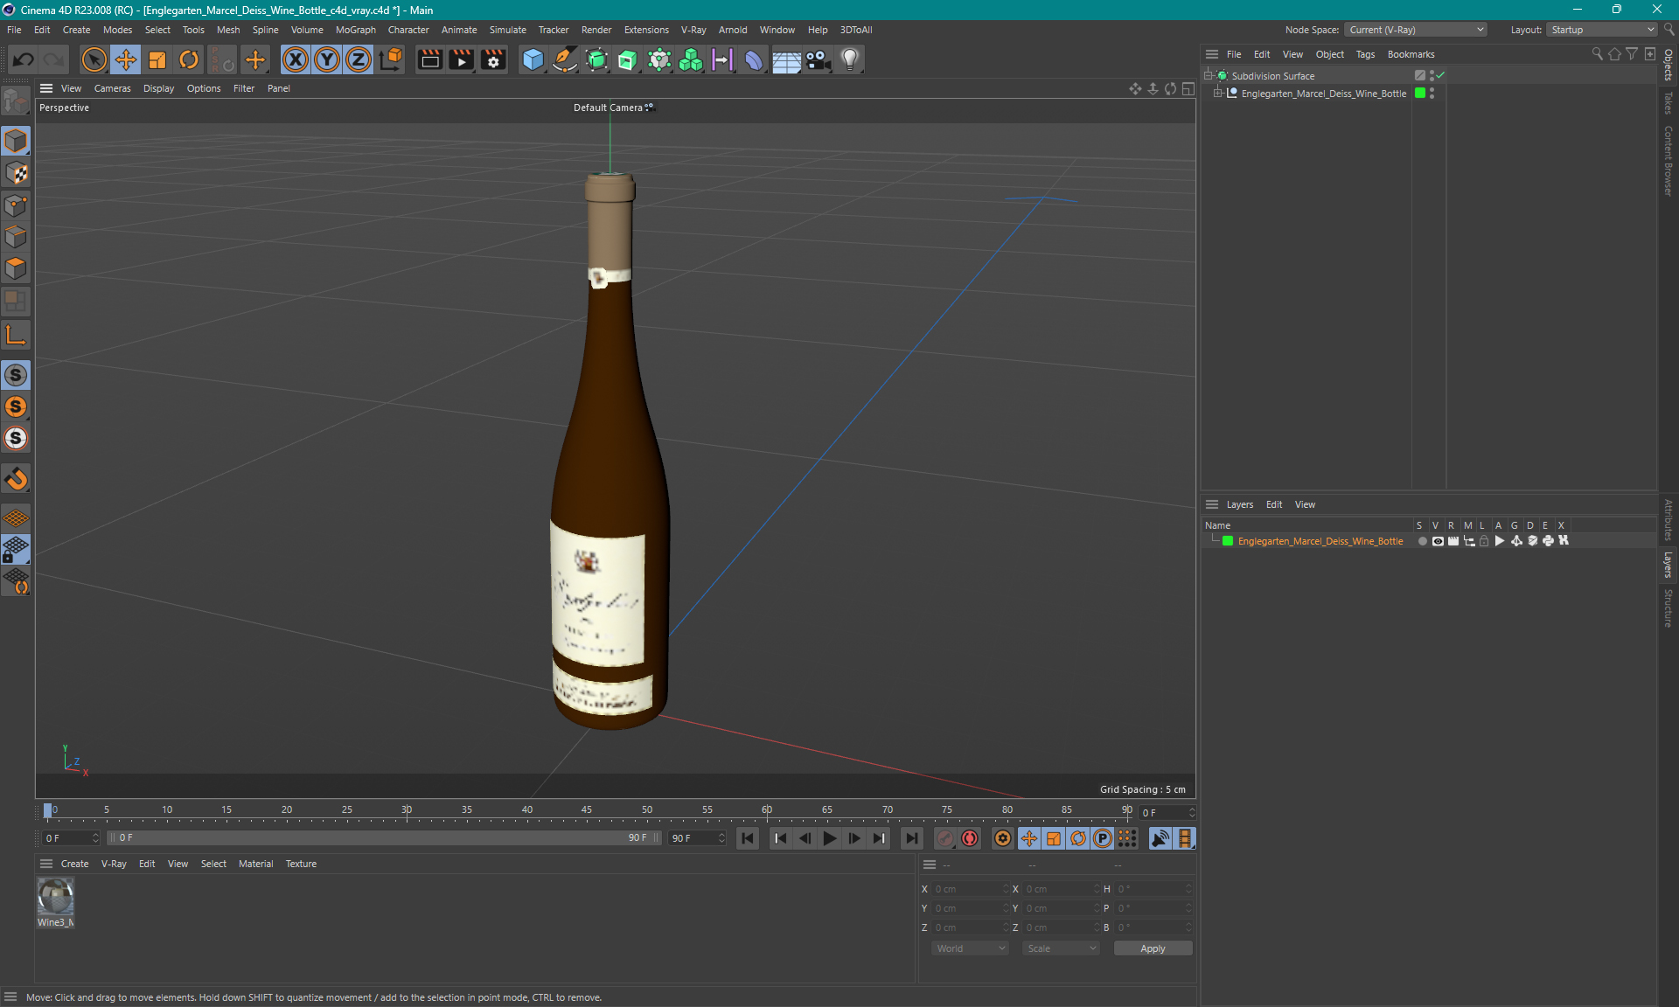Toggle layer render clapper icon
The width and height of the screenshot is (1679, 1007).
[1453, 541]
